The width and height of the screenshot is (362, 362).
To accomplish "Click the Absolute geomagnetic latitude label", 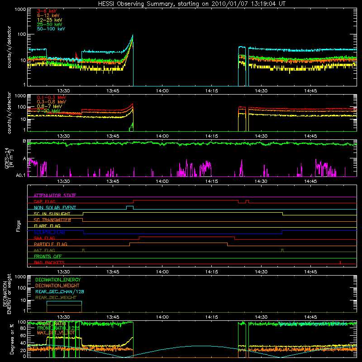I will pos(313,324).
